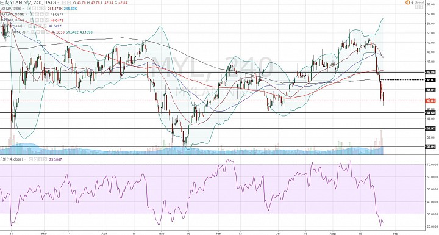This screenshot has width=439, height=235.
Task: Click the RSI value 23.3067
Action: (x=55, y=159)
